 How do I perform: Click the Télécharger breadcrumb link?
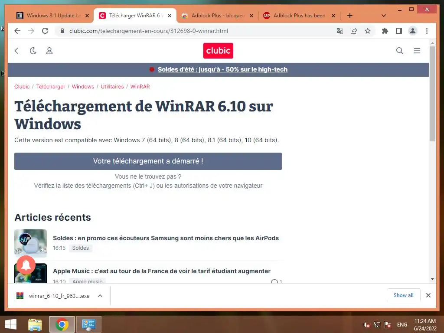pos(51,86)
